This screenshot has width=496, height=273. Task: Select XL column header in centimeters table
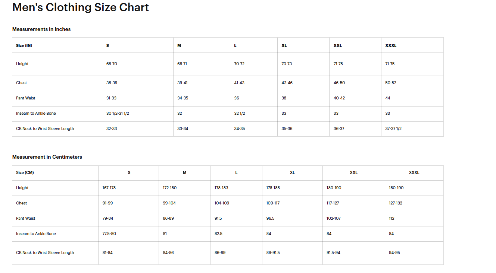(292, 173)
